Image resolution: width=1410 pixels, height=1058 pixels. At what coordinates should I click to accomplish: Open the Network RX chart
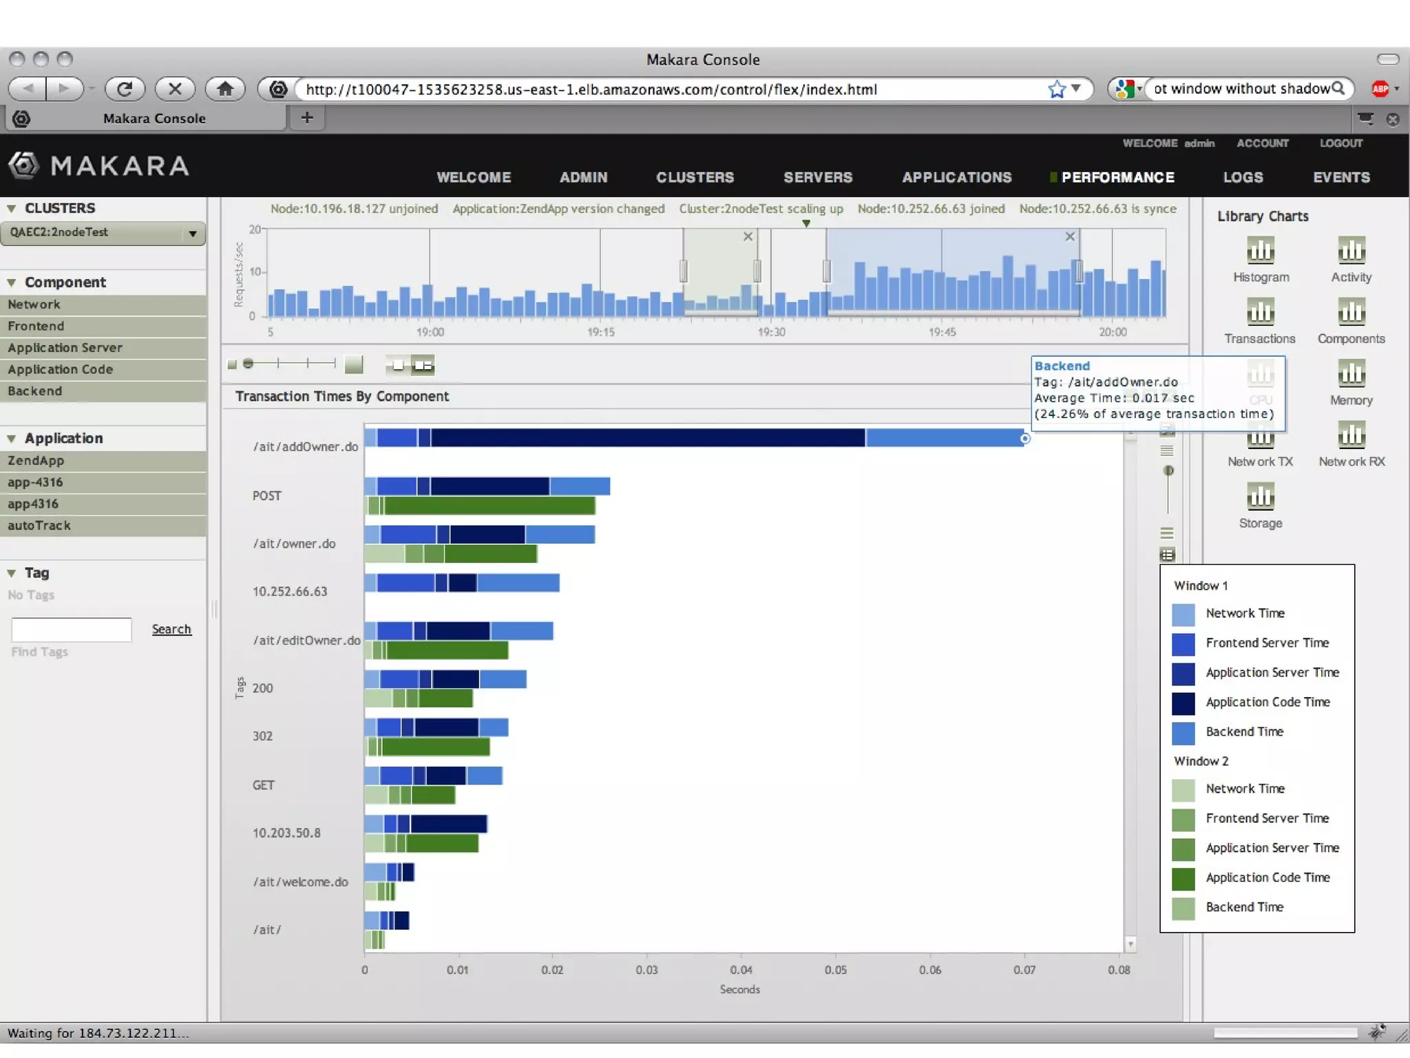tap(1351, 436)
